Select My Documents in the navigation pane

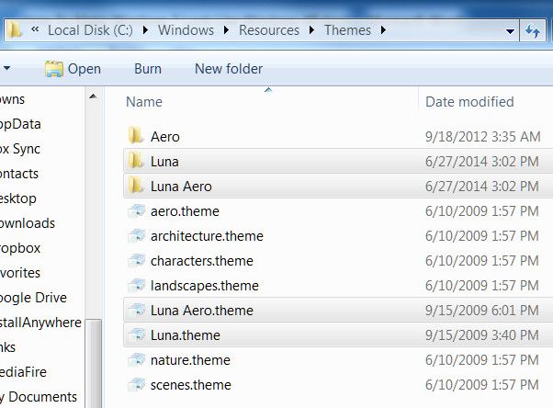pyautogui.click(x=38, y=397)
